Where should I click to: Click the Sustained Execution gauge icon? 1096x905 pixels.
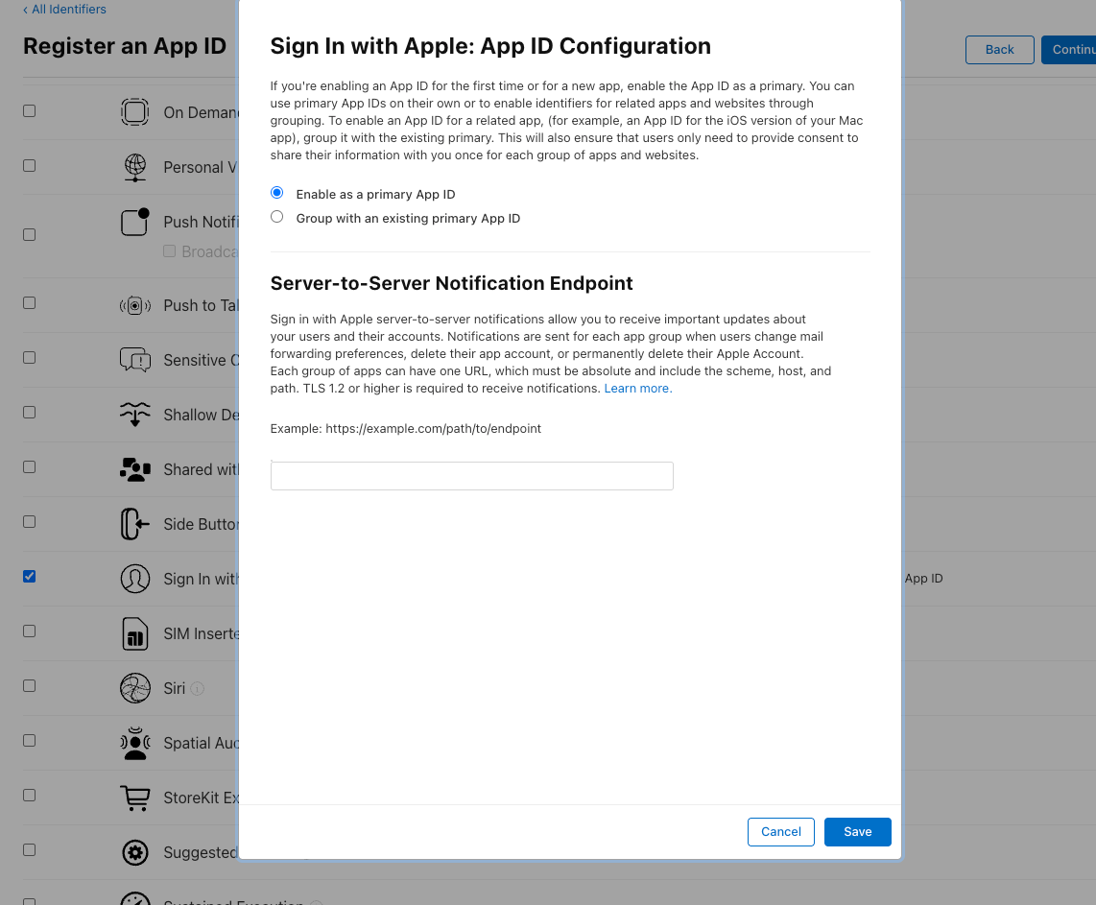135,898
